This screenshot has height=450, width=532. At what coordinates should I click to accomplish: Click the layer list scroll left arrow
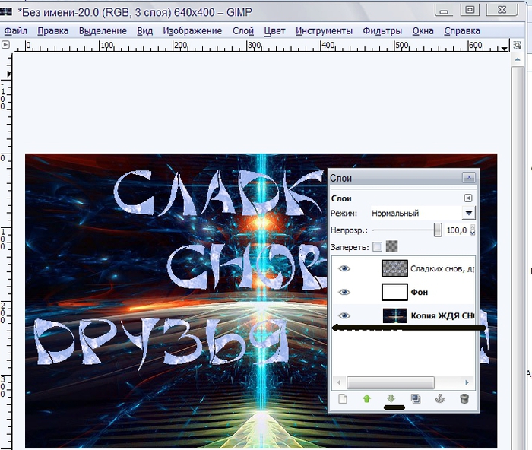pyautogui.click(x=339, y=382)
